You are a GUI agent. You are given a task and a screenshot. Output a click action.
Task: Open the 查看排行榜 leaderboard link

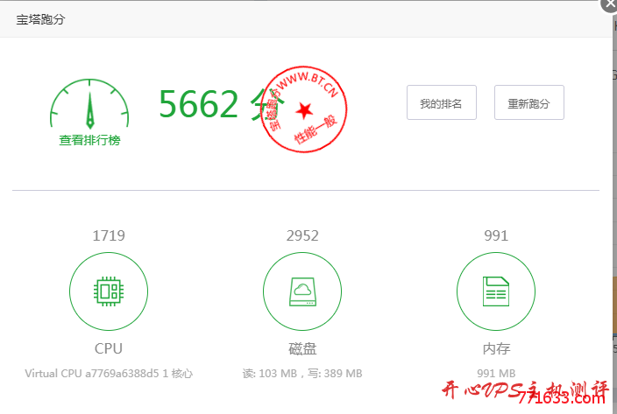[x=89, y=140]
